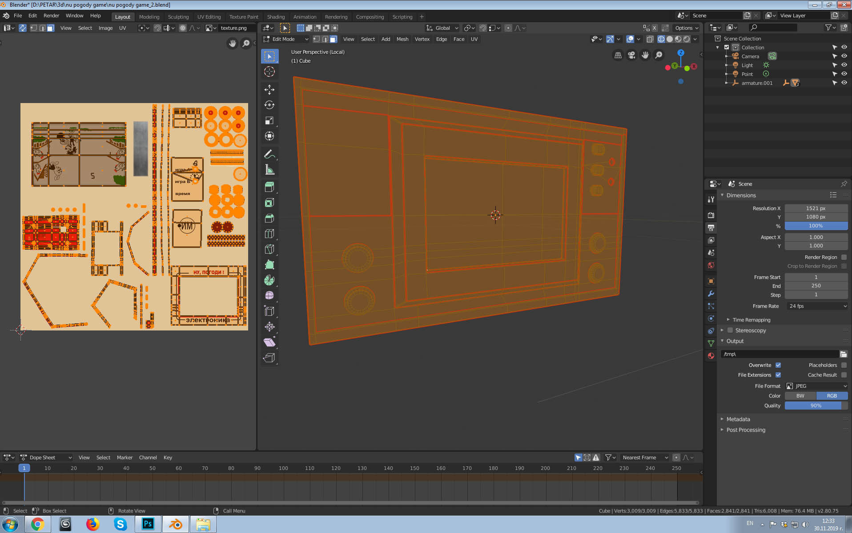Select the Transform tool
This screenshot has width=852, height=533.
pyautogui.click(x=269, y=136)
